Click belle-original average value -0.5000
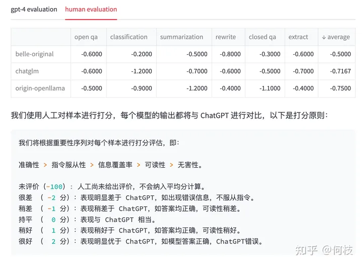Viewport: 362px width, 265px height. tap(340, 54)
